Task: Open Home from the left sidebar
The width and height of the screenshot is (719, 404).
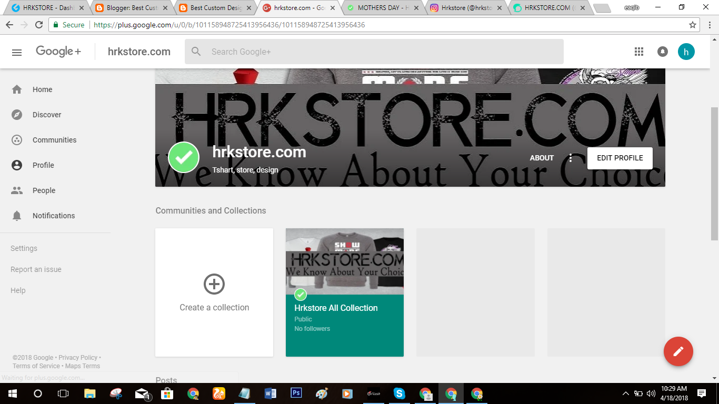Action: tap(42, 89)
